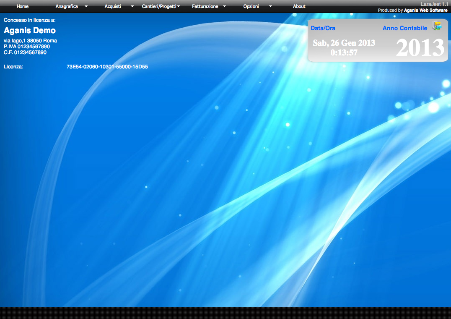Click the Aganis Web Software link
This screenshot has width=451, height=319.
coord(426,10)
